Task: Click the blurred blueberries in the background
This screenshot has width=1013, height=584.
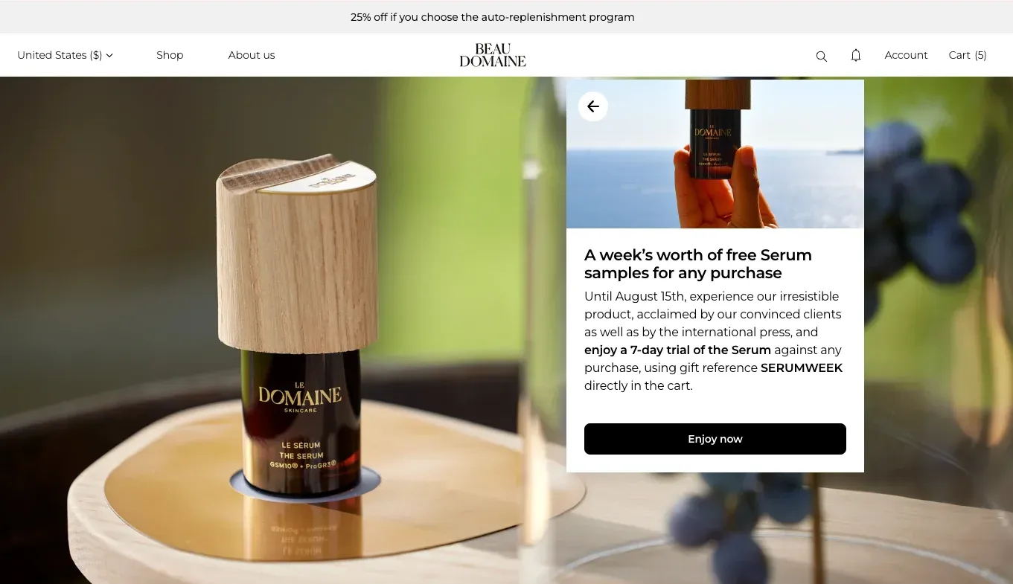Action: pos(923,201)
